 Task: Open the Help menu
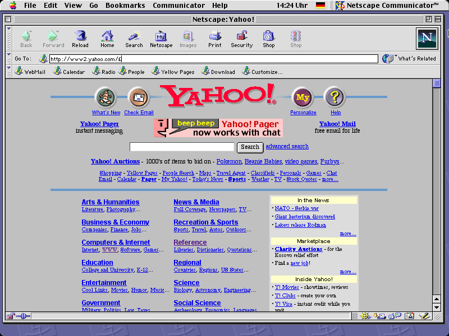[x=220, y=5]
